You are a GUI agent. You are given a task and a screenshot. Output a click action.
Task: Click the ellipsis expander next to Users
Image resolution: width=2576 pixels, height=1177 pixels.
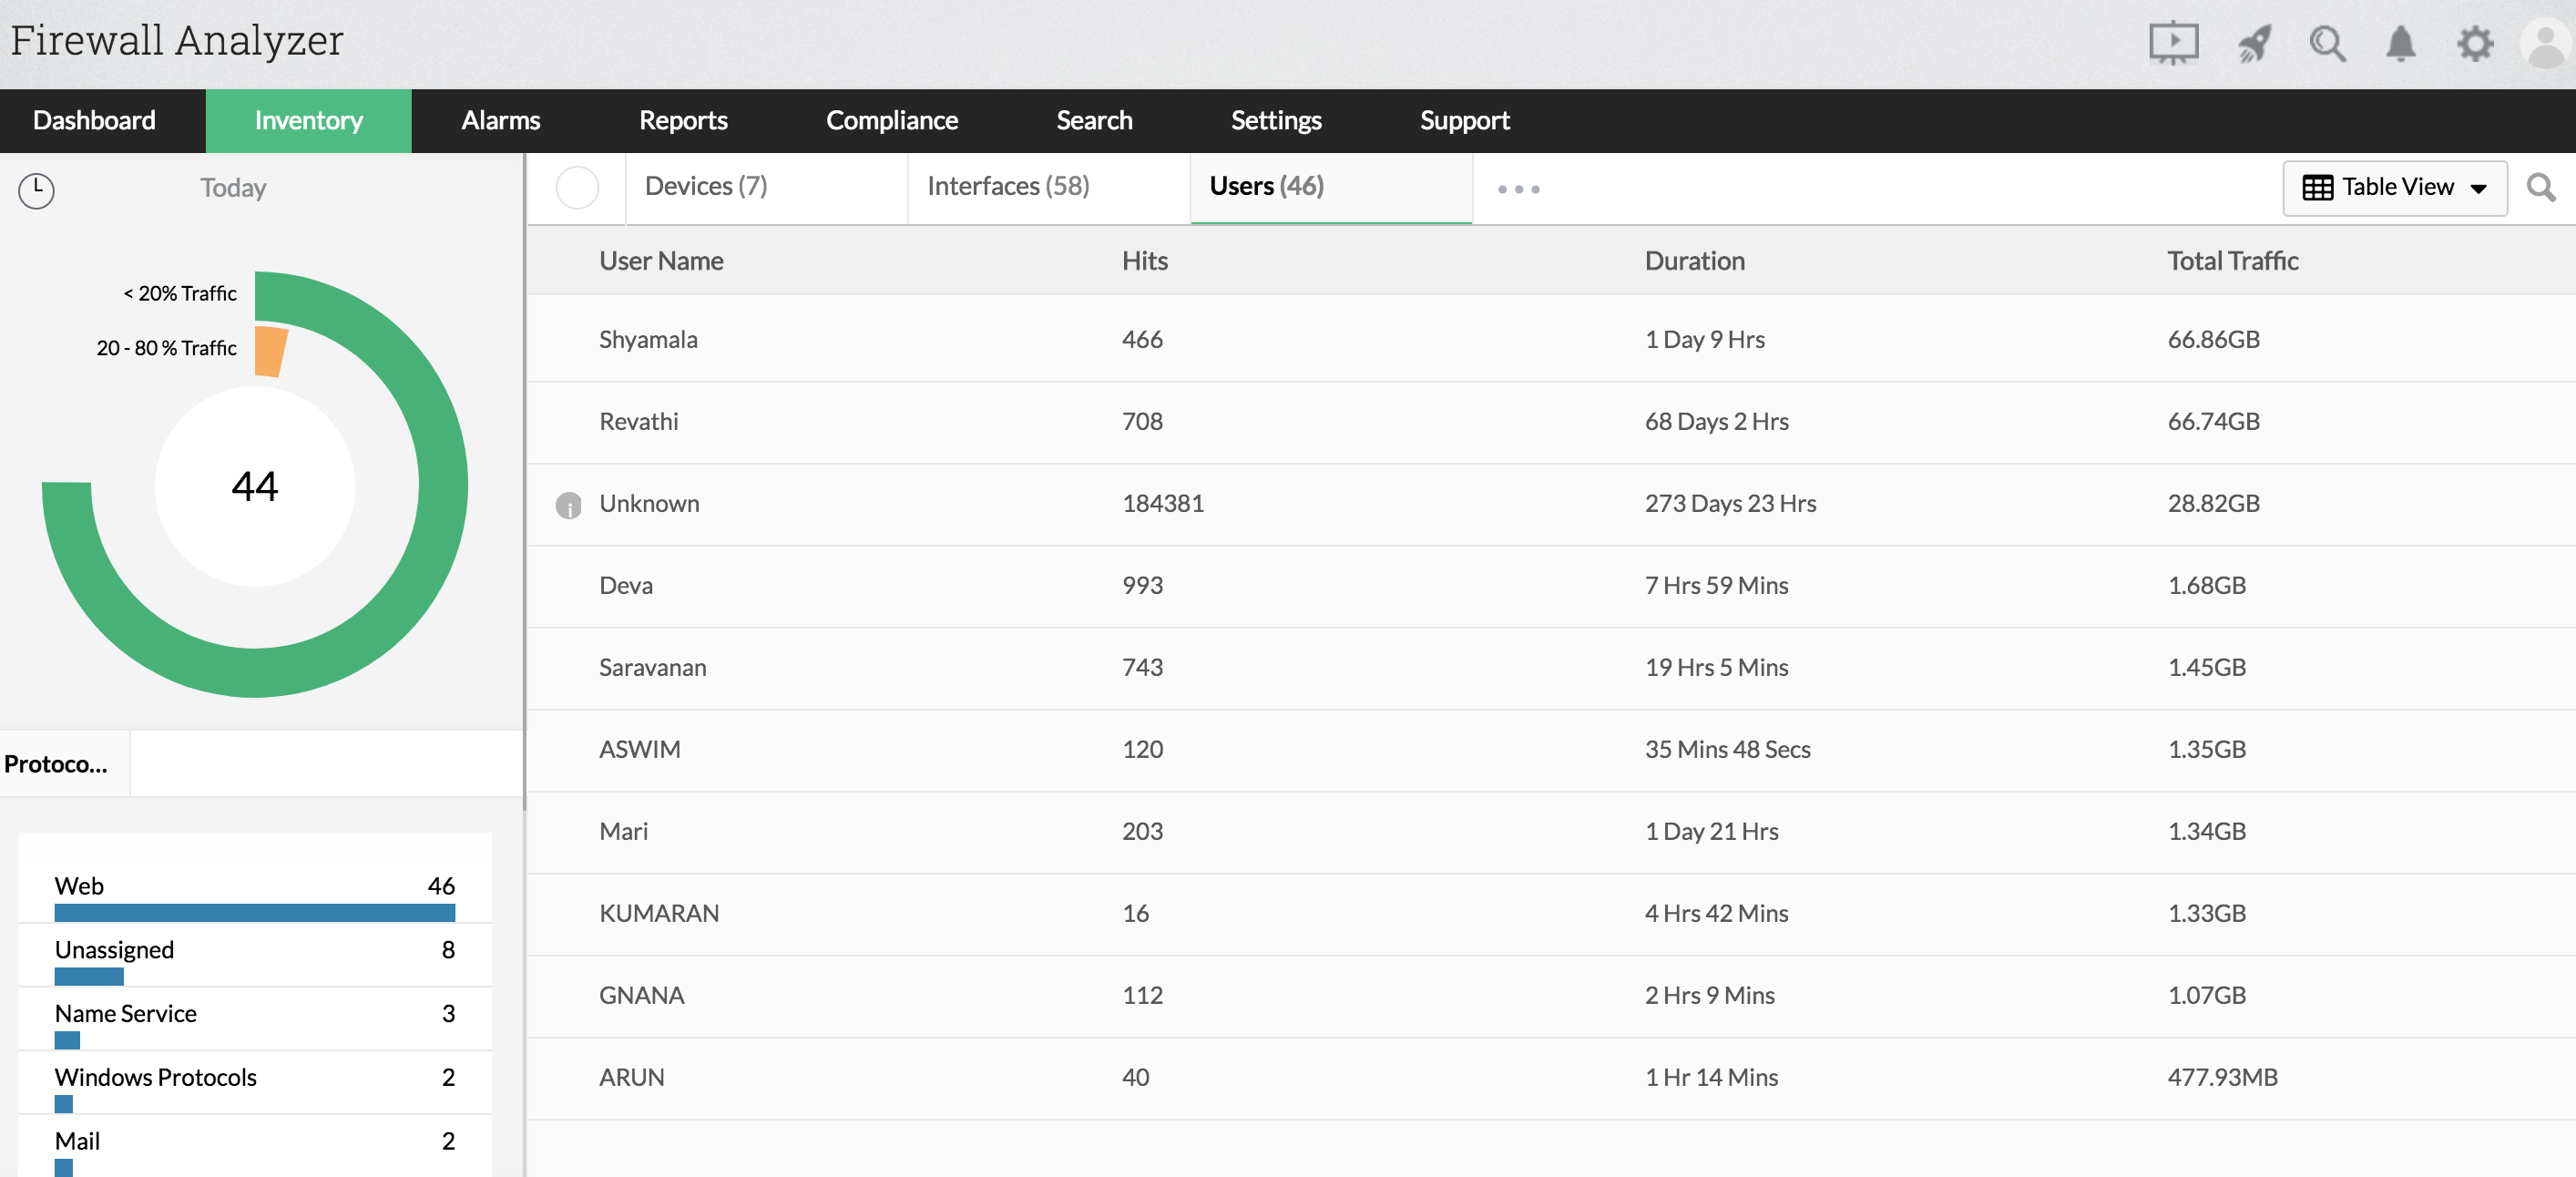[x=1519, y=186]
